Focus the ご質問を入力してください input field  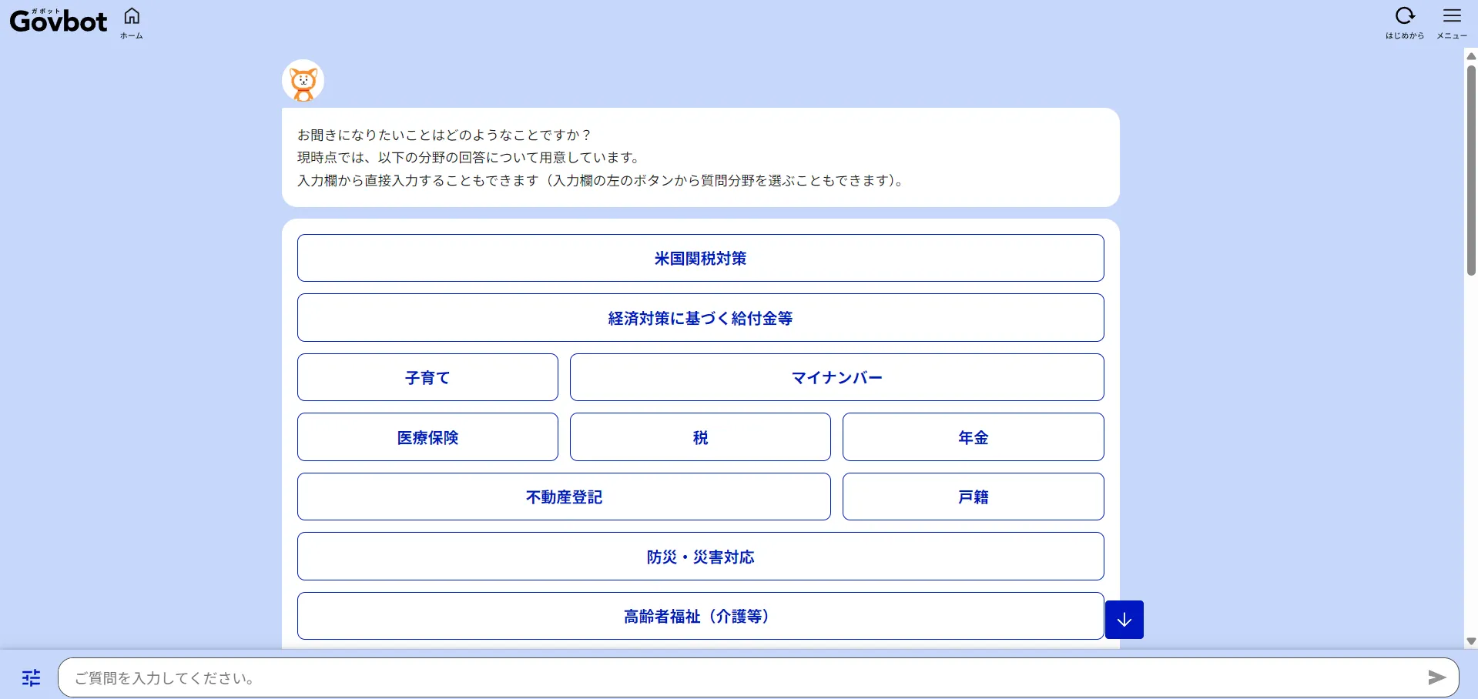[x=739, y=677]
